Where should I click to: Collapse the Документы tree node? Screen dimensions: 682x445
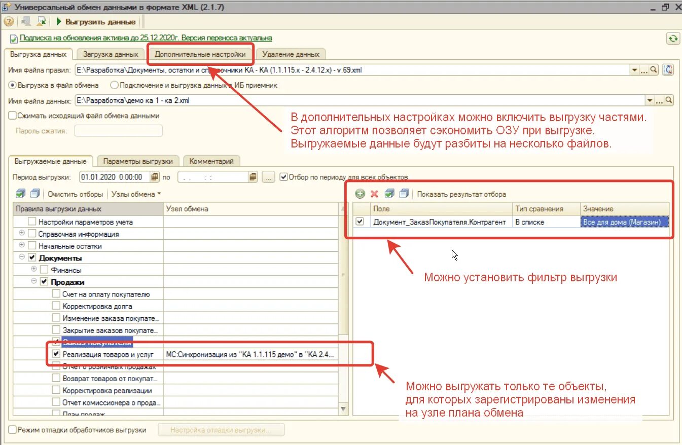(22, 257)
